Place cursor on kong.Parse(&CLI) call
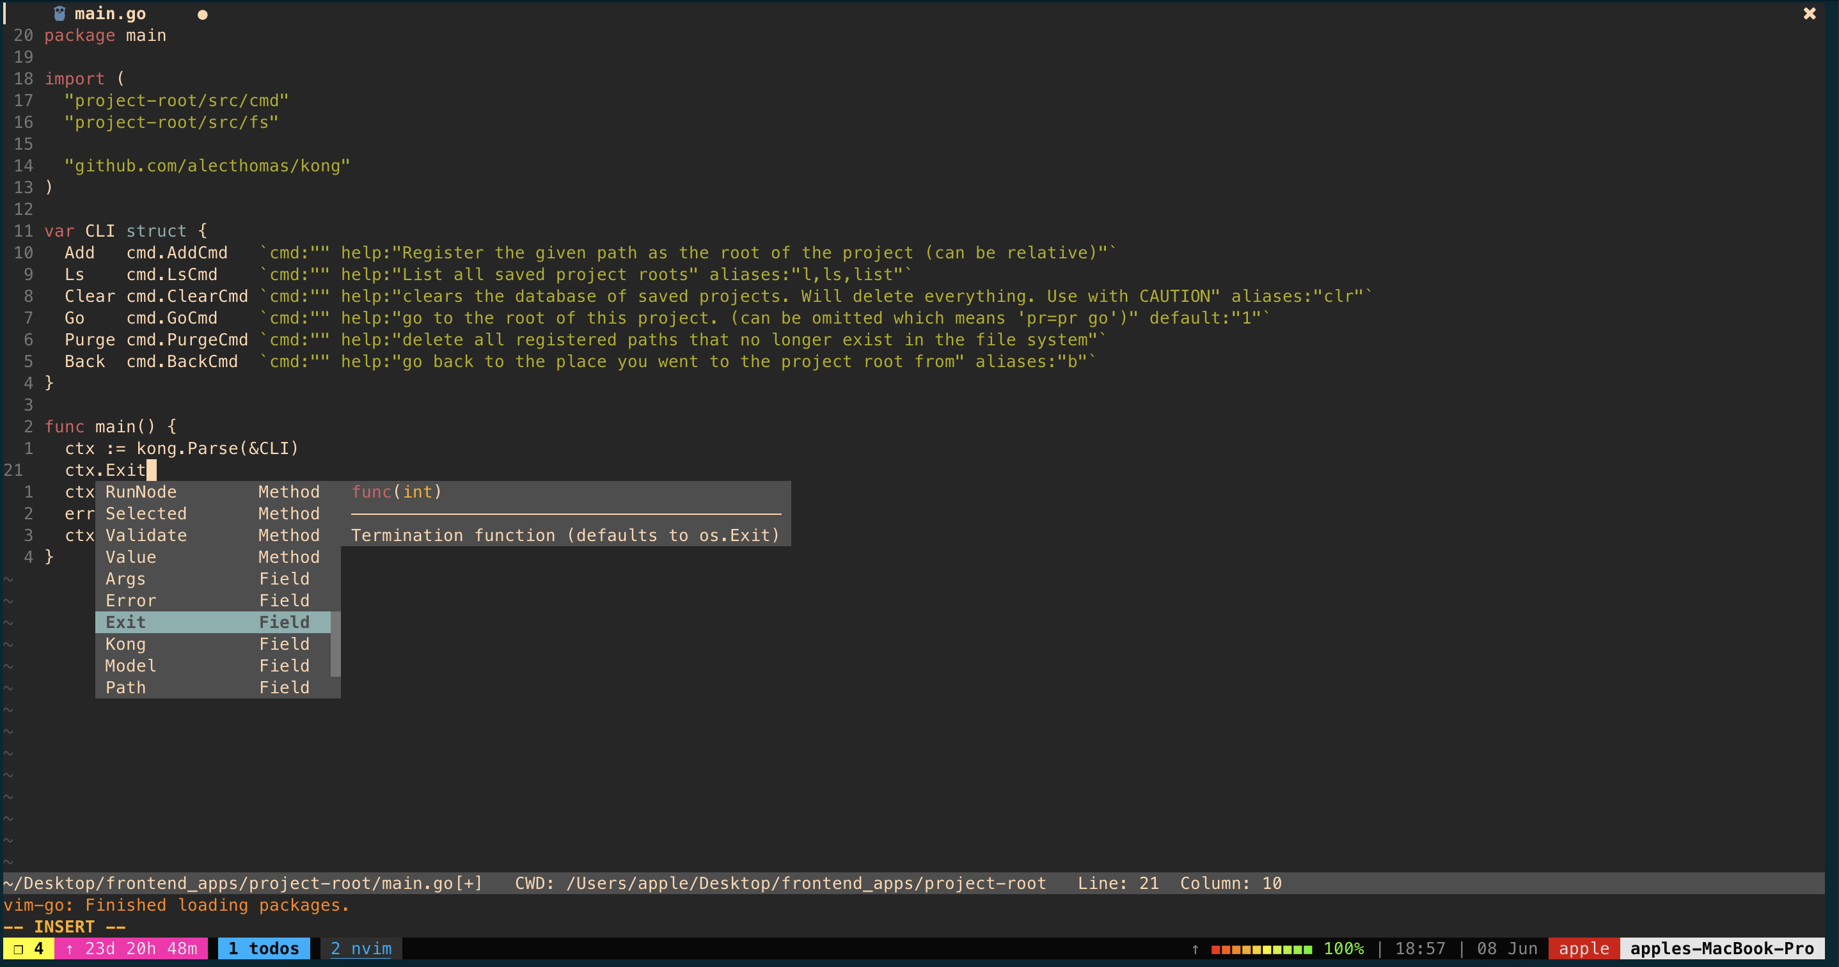The image size is (1839, 967). click(217, 448)
